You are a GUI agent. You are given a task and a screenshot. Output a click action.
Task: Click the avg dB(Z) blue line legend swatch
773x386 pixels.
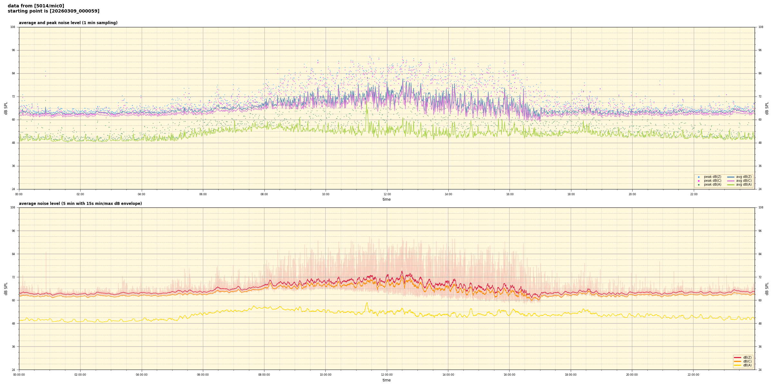730,177
